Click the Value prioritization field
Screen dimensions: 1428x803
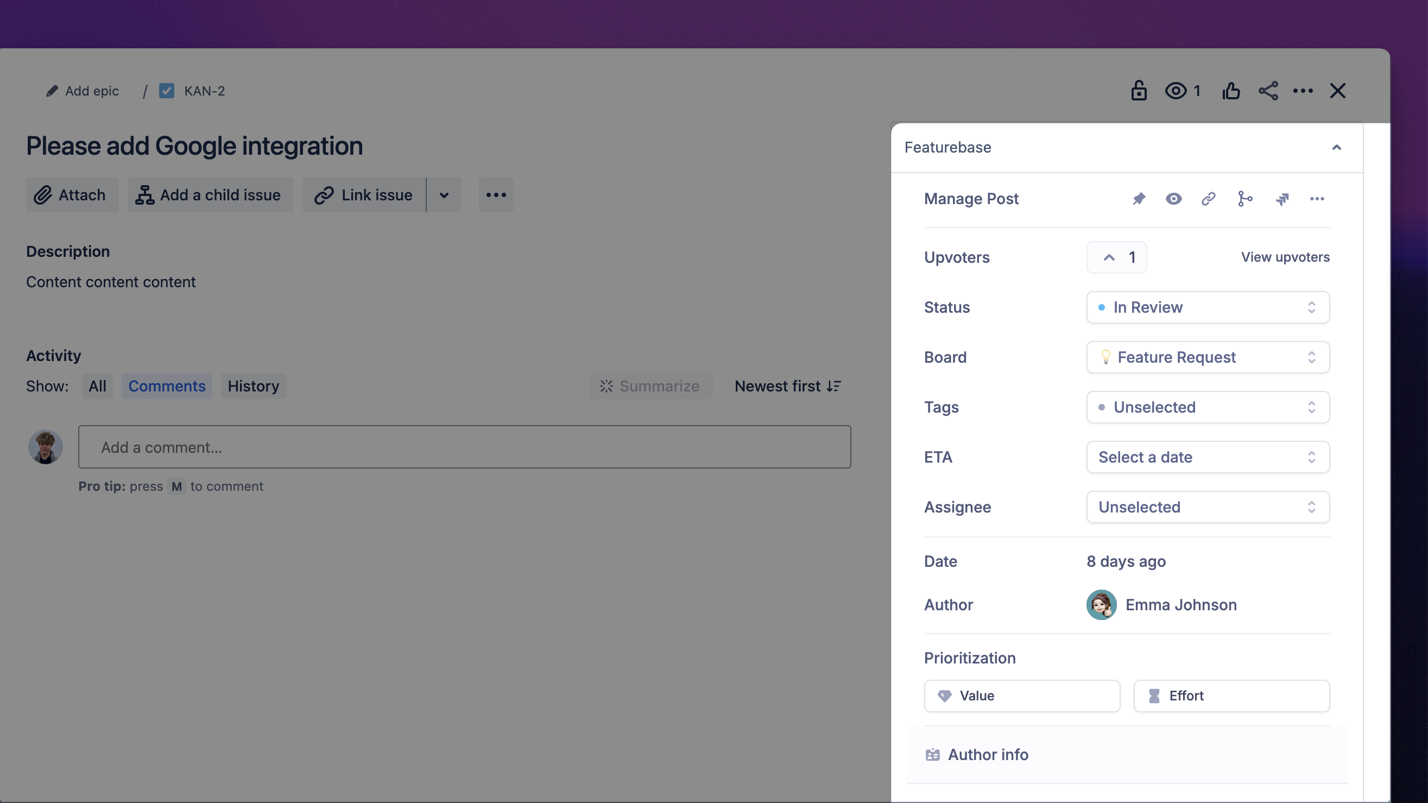[1022, 695]
